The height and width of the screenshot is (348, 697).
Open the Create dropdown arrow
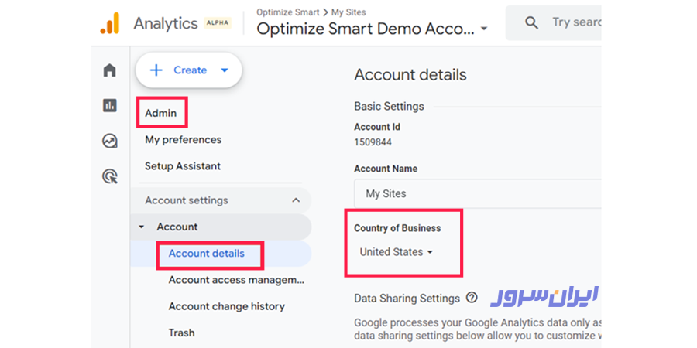click(225, 70)
